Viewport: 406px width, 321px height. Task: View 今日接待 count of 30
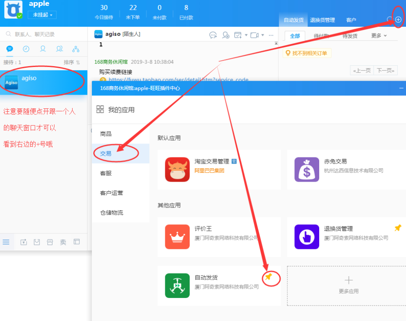pyautogui.click(x=104, y=12)
